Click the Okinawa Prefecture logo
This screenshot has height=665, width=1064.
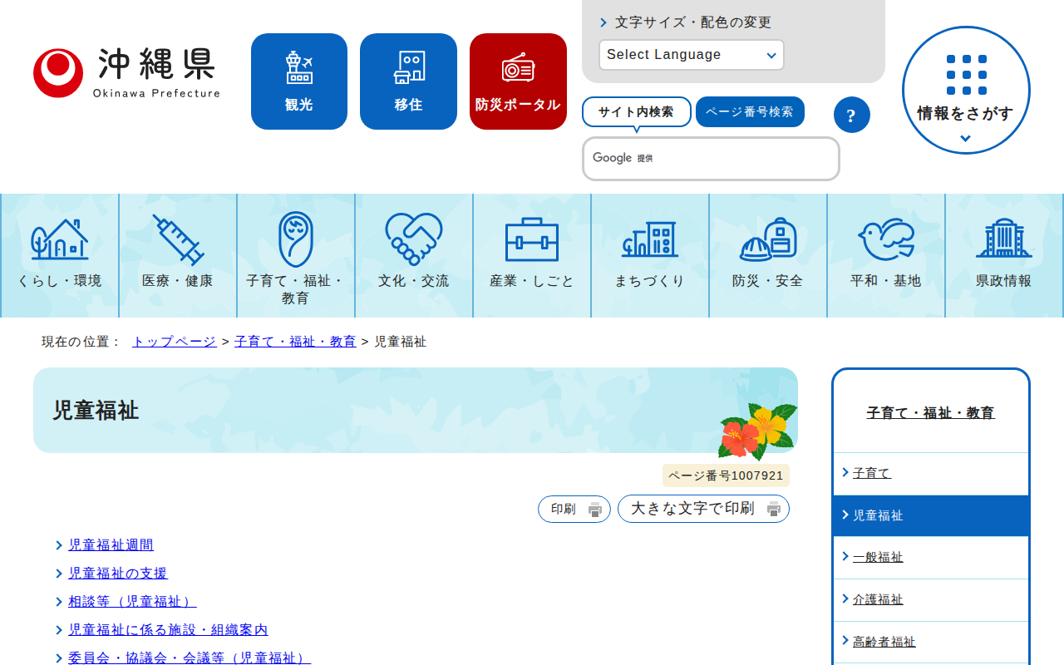pyautogui.click(x=126, y=73)
